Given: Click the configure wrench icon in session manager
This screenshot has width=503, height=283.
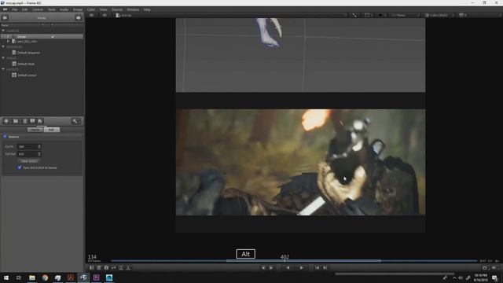Looking at the screenshot, I should click(75, 121).
